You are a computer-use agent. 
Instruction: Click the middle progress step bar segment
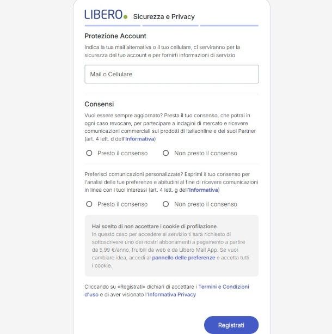pos(171,26)
